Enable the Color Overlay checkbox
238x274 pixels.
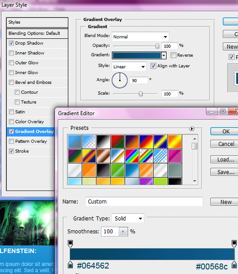(11, 121)
